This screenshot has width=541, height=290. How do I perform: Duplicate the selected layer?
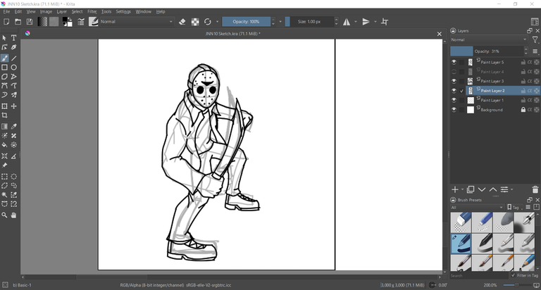(x=471, y=189)
